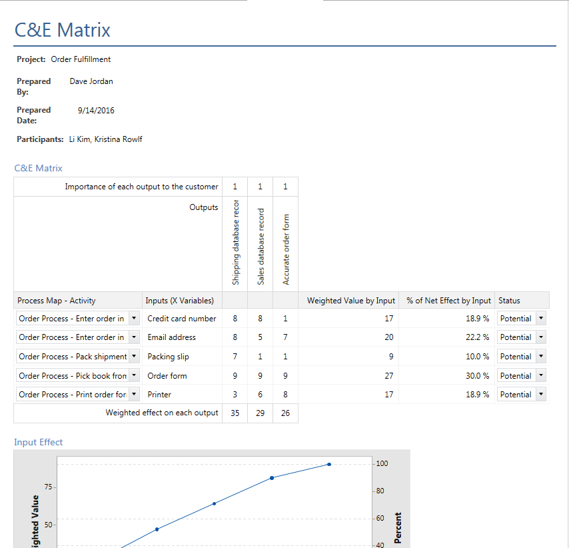The height and width of the screenshot is (548, 569).
Task: Open the Print order form activity dropdown
Action: pos(133,395)
